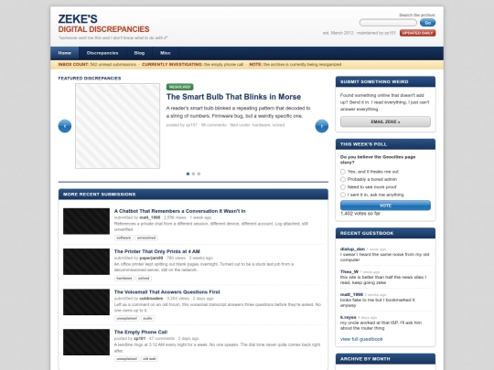
Task: Click the Go search button
Action: [x=427, y=23]
